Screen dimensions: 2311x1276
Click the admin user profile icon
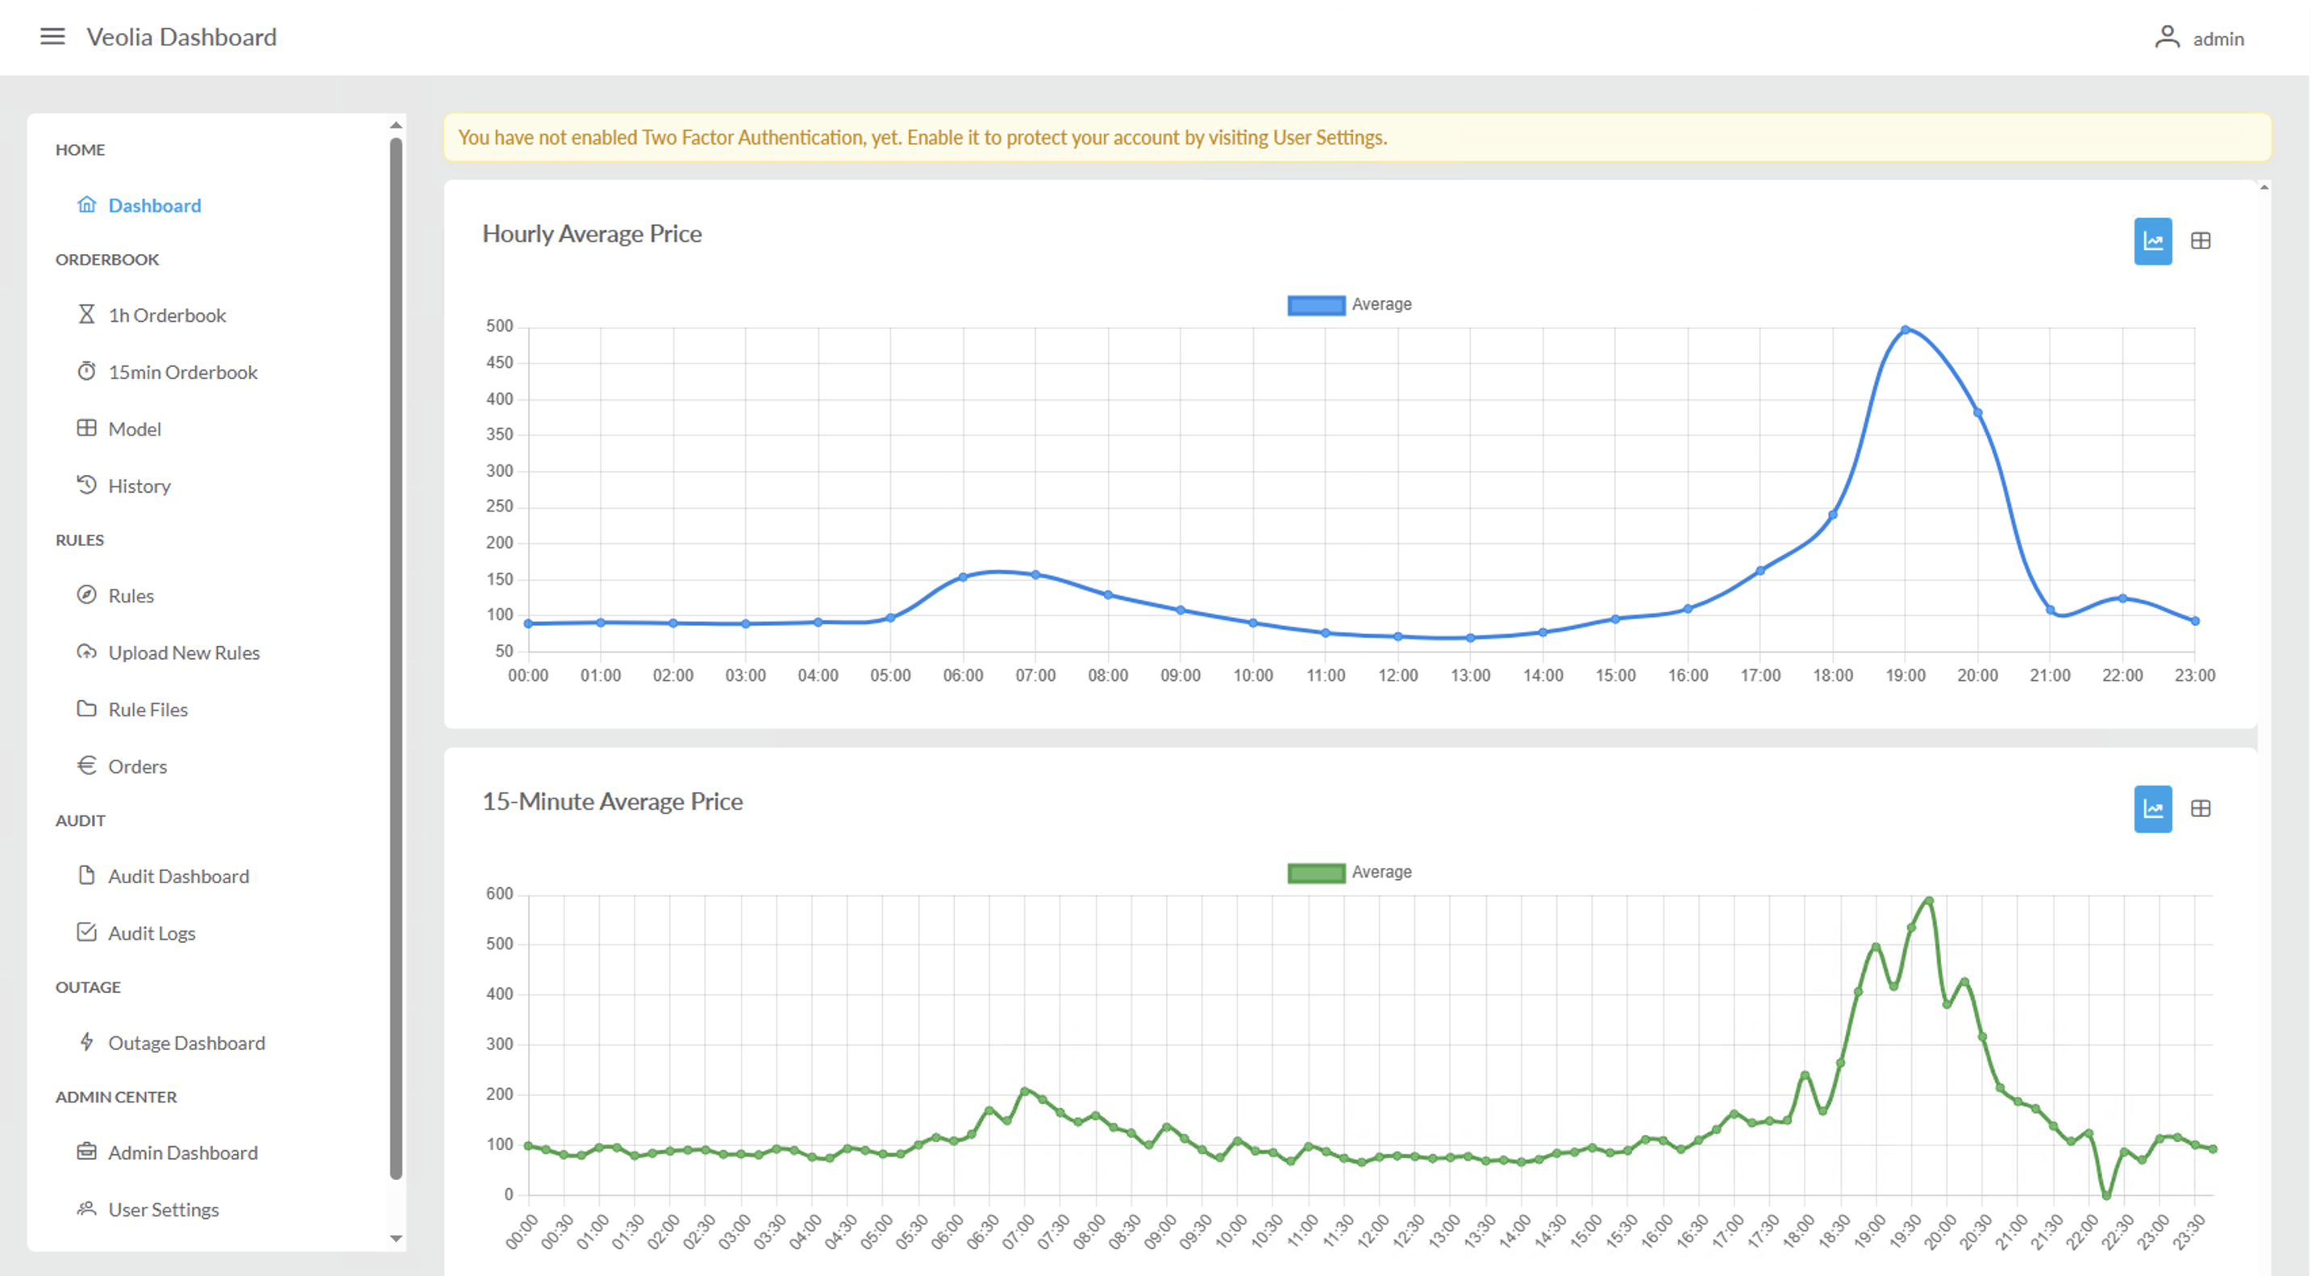click(2167, 38)
